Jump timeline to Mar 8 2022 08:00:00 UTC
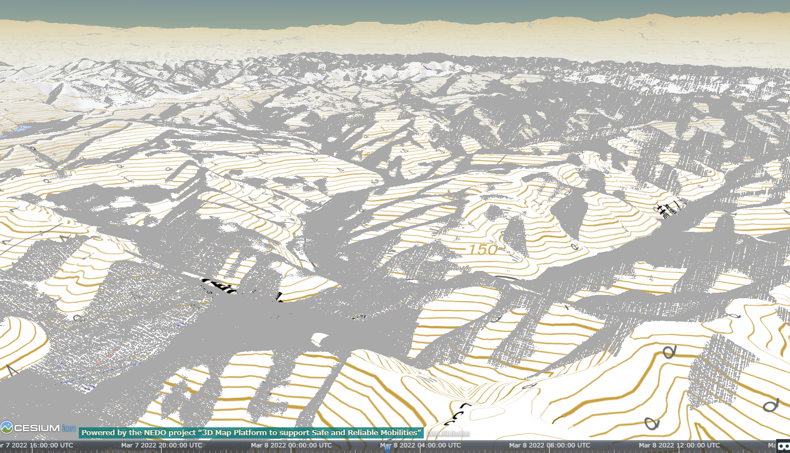 tap(551, 445)
